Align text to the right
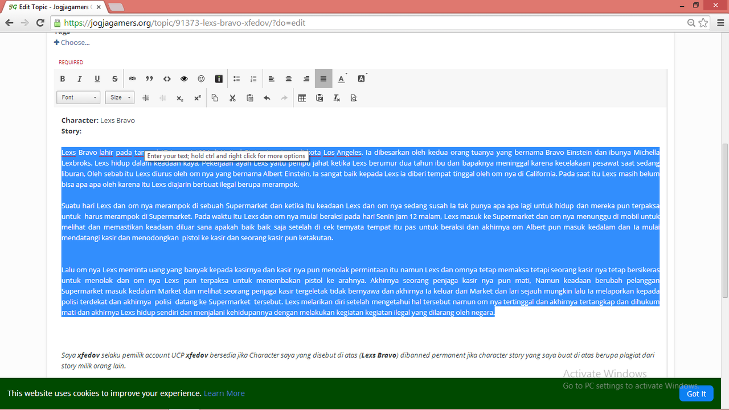This screenshot has width=729, height=410. tap(306, 79)
